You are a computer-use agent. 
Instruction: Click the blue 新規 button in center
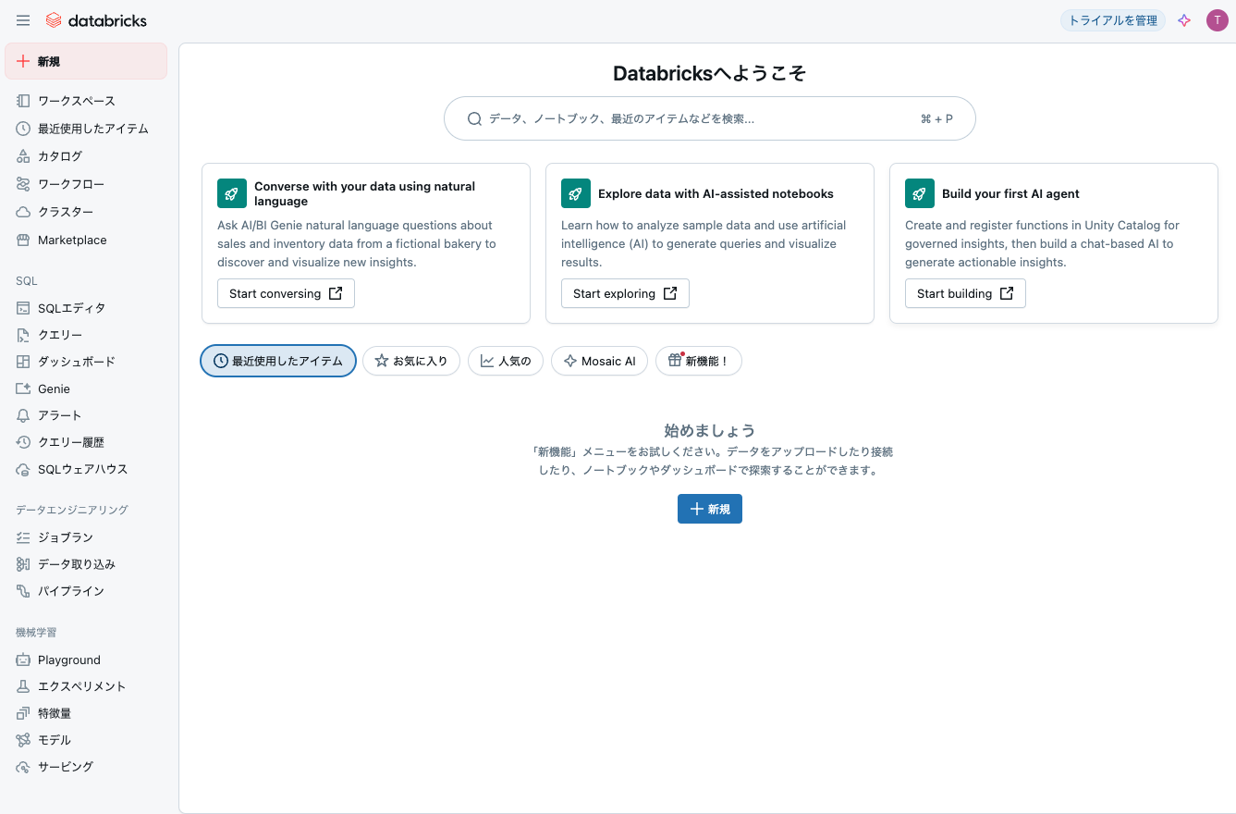point(710,509)
